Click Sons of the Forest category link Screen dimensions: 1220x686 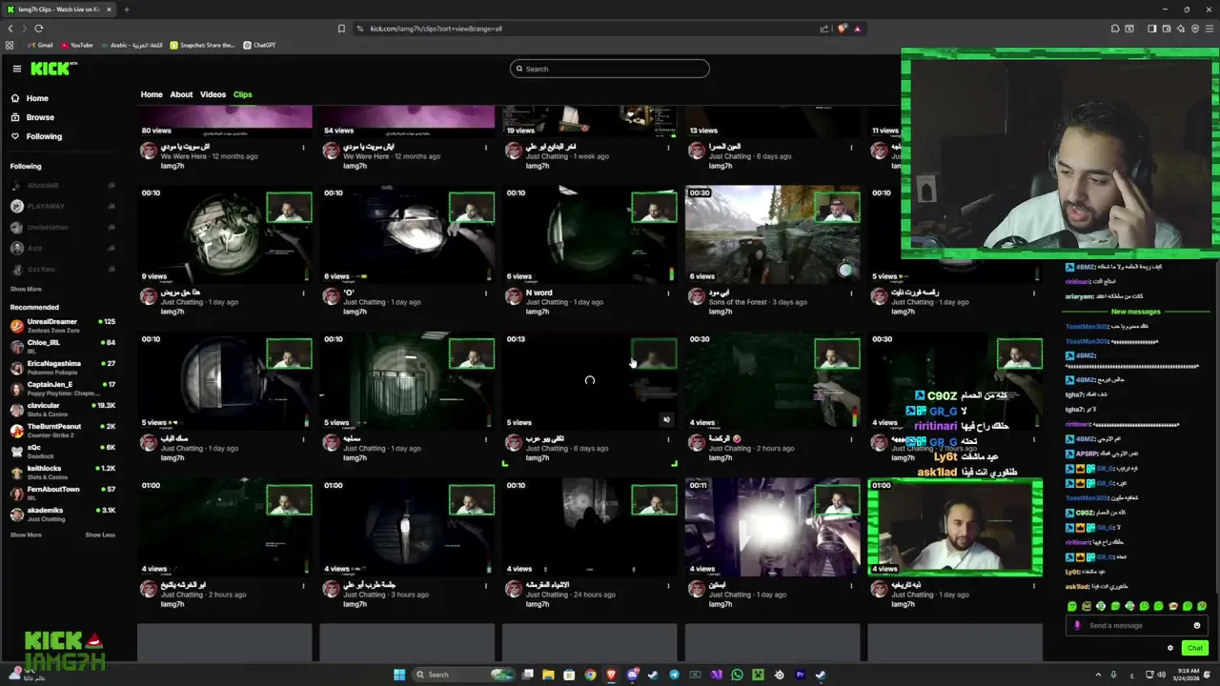pos(739,302)
